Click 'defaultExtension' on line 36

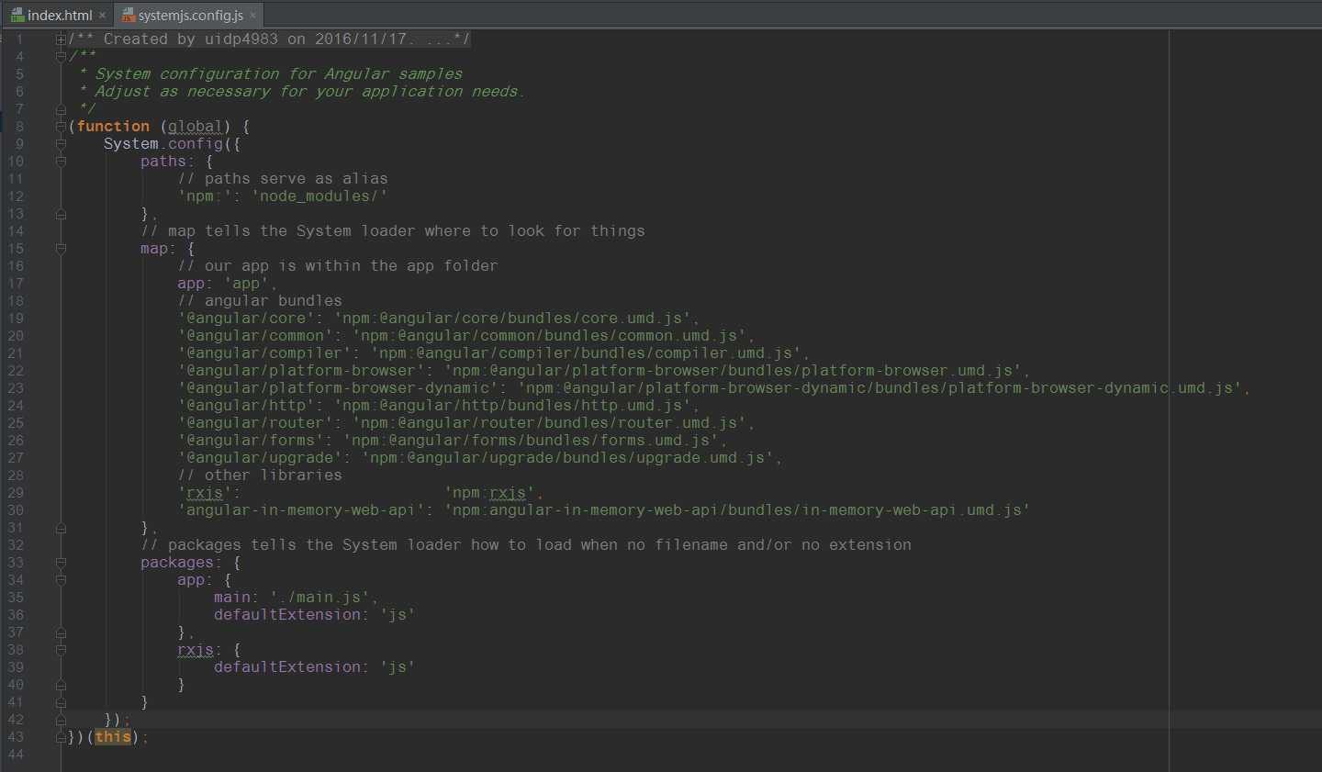287,615
